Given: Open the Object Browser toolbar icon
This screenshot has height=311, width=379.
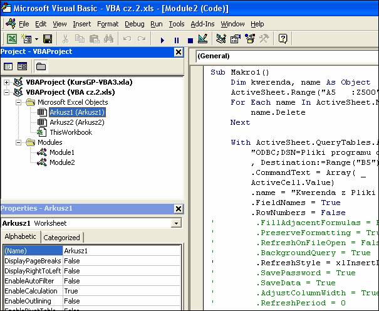Looking at the screenshot, I should [250, 39].
